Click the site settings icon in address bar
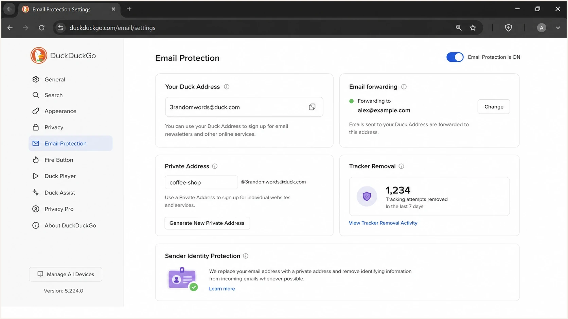The image size is (568, 319). pyautogui.click(x=60, y=28)
